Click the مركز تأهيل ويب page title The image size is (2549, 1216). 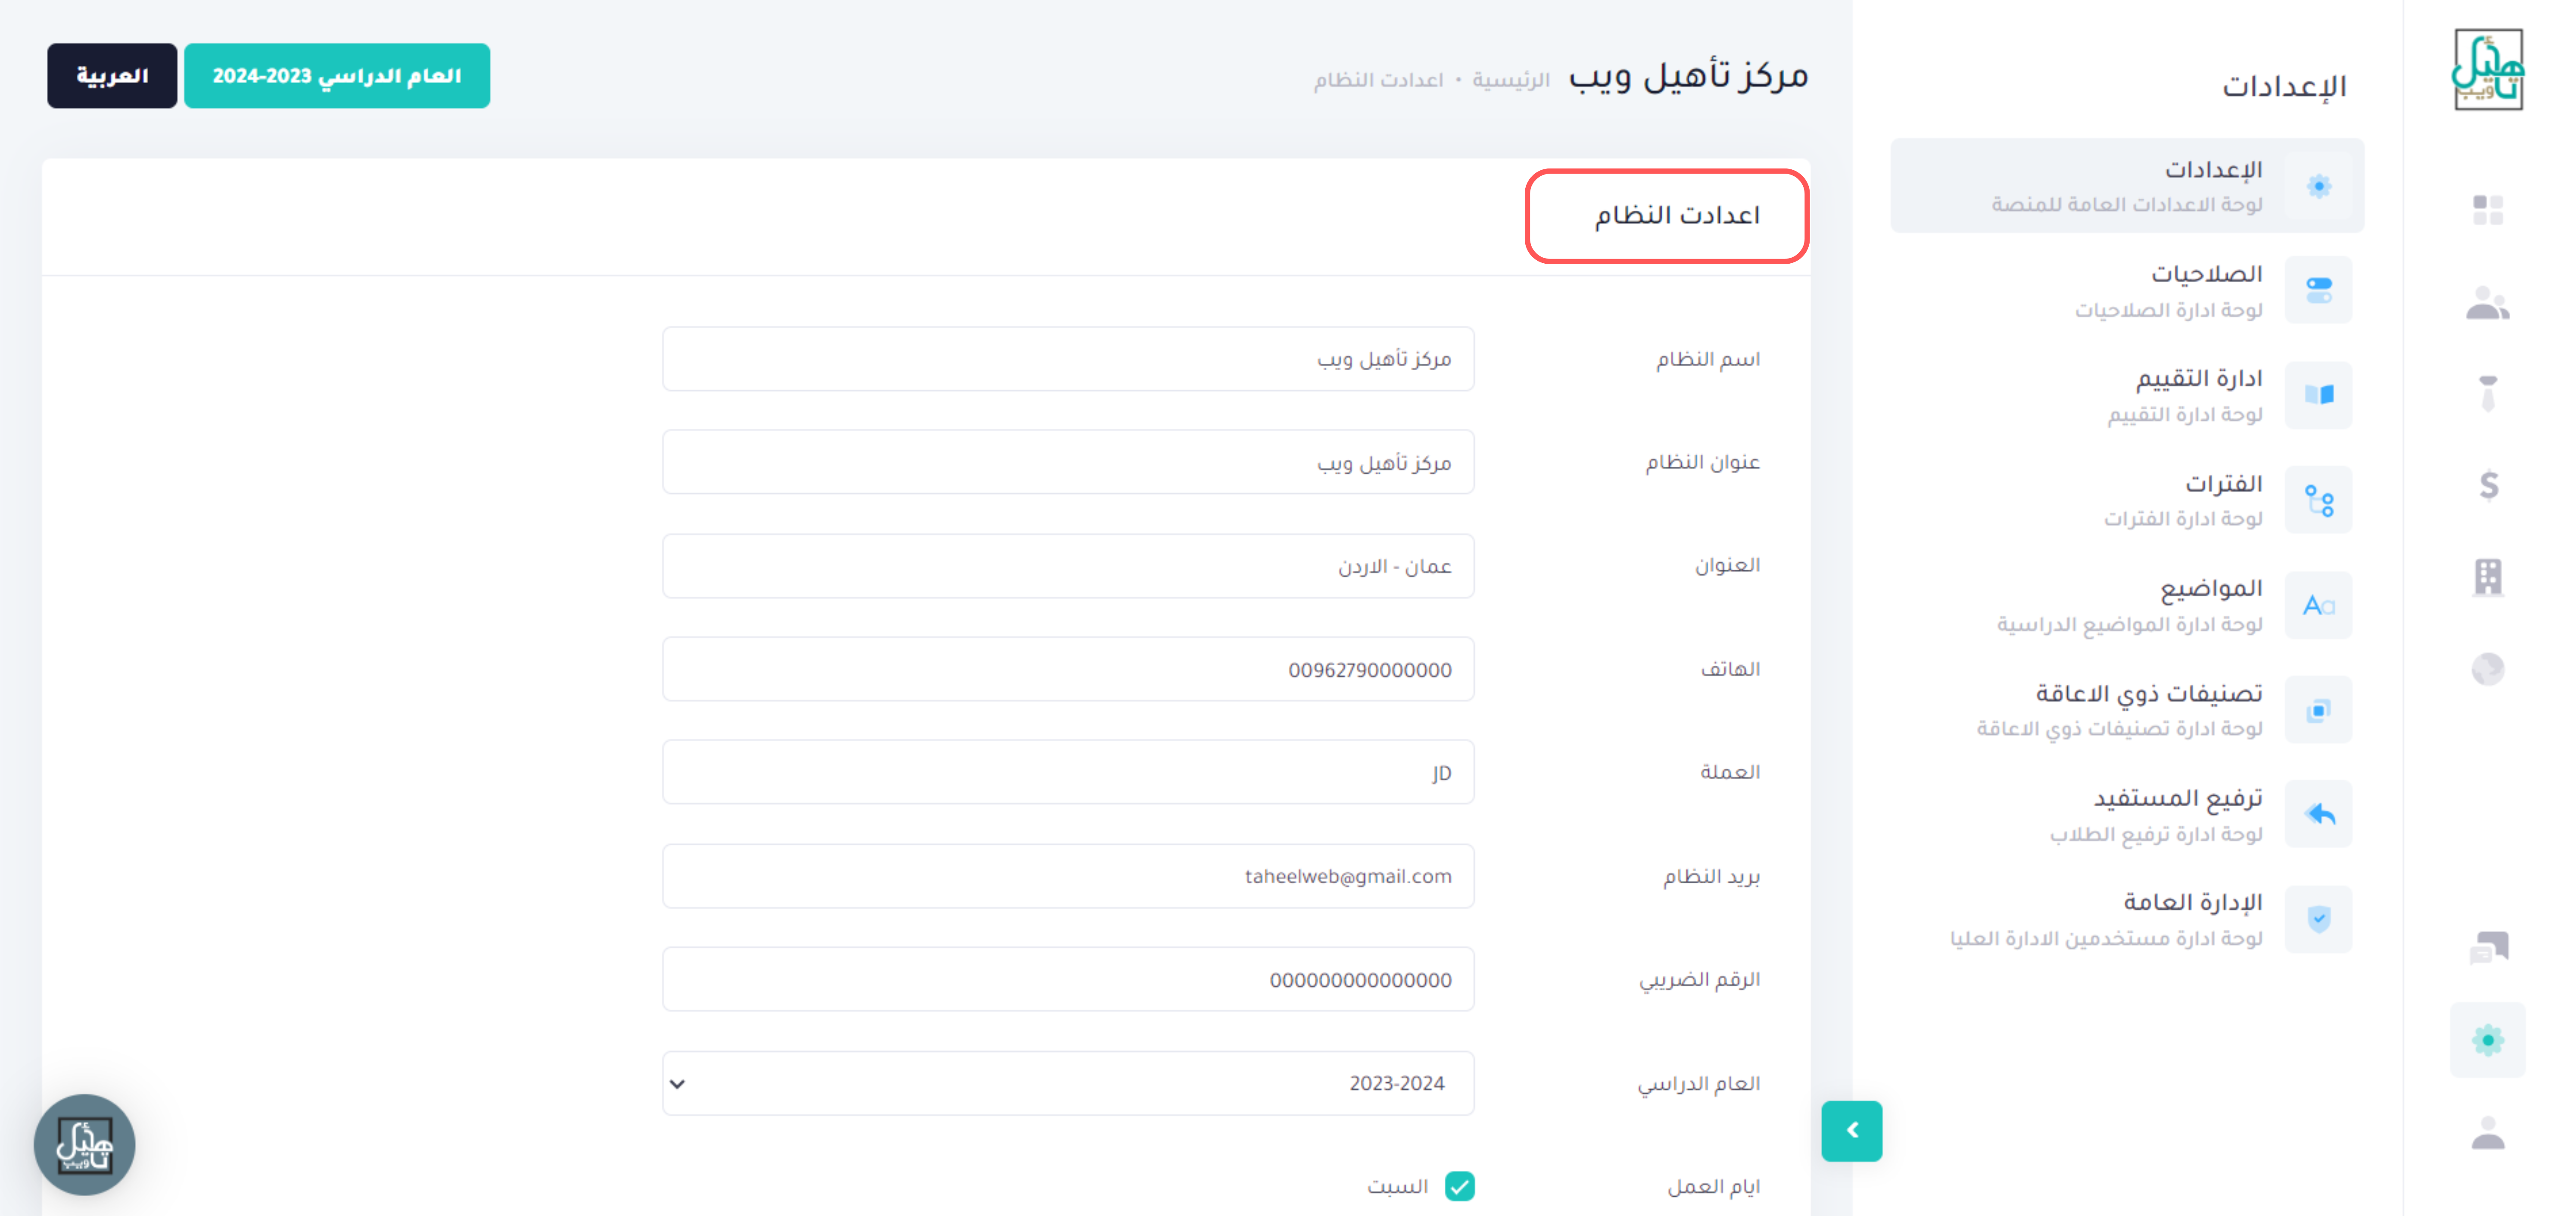tap(1688, 75)
